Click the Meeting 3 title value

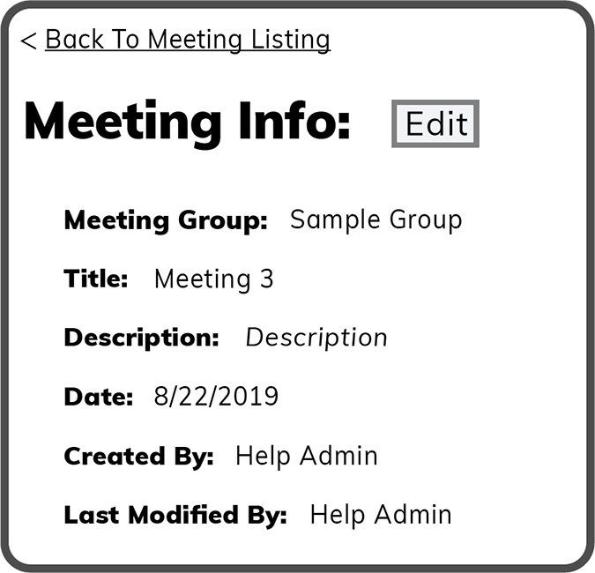pos(213,279)
